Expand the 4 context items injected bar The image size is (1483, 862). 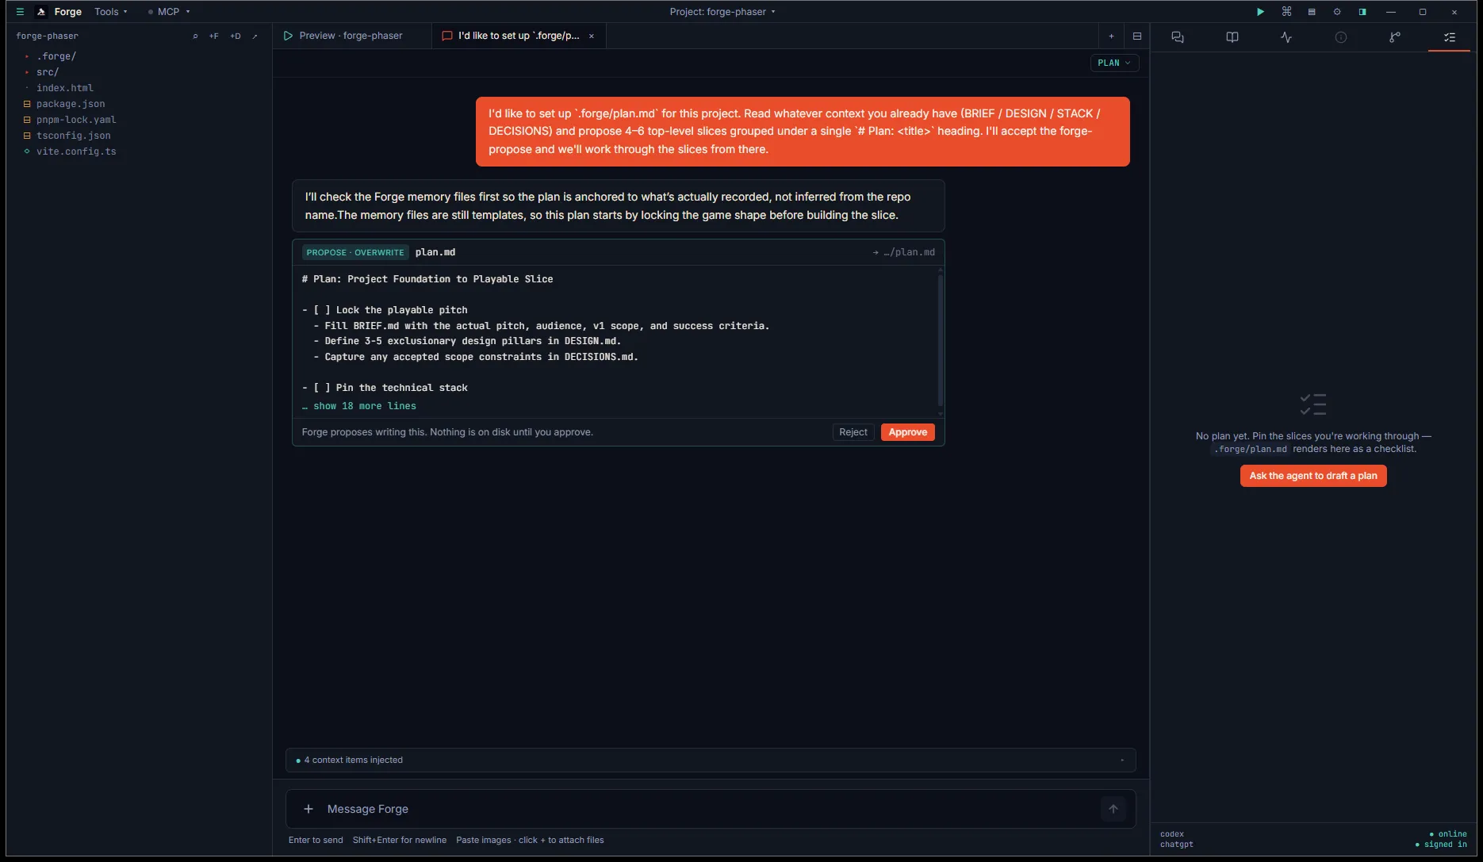tap(711, 760)
